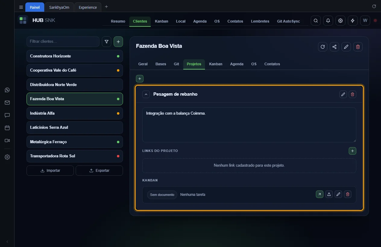Add a new project with the plus above the project card
The height and width of the screenshot is (247, 381).
140,79
